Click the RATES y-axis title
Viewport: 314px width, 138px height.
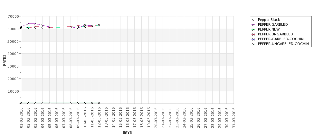coord(5,60)
